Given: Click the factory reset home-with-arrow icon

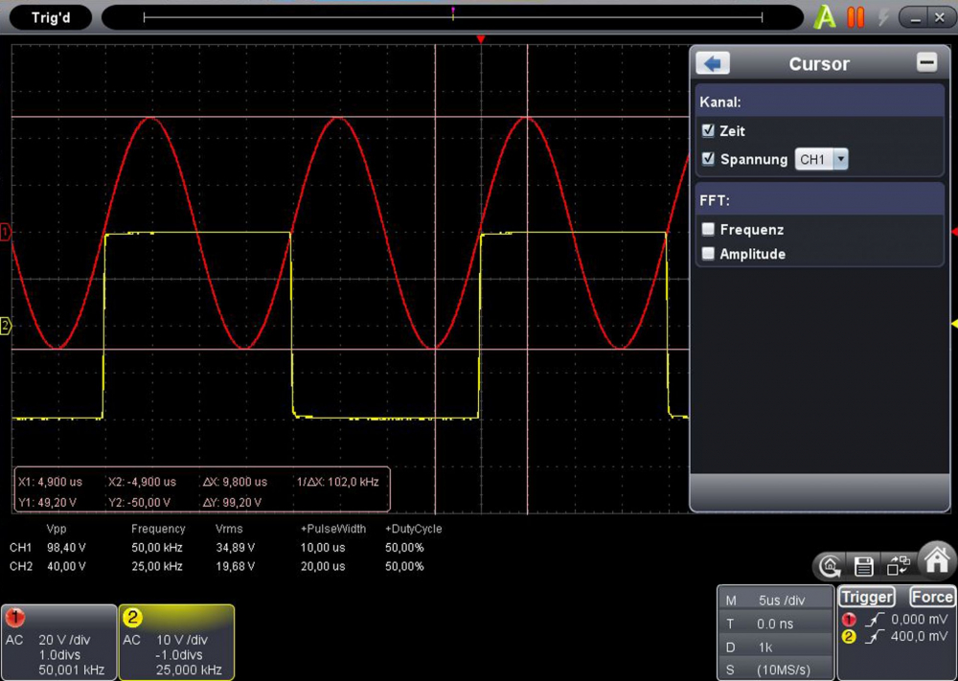Looking at the screenshot, I should 831,566.
